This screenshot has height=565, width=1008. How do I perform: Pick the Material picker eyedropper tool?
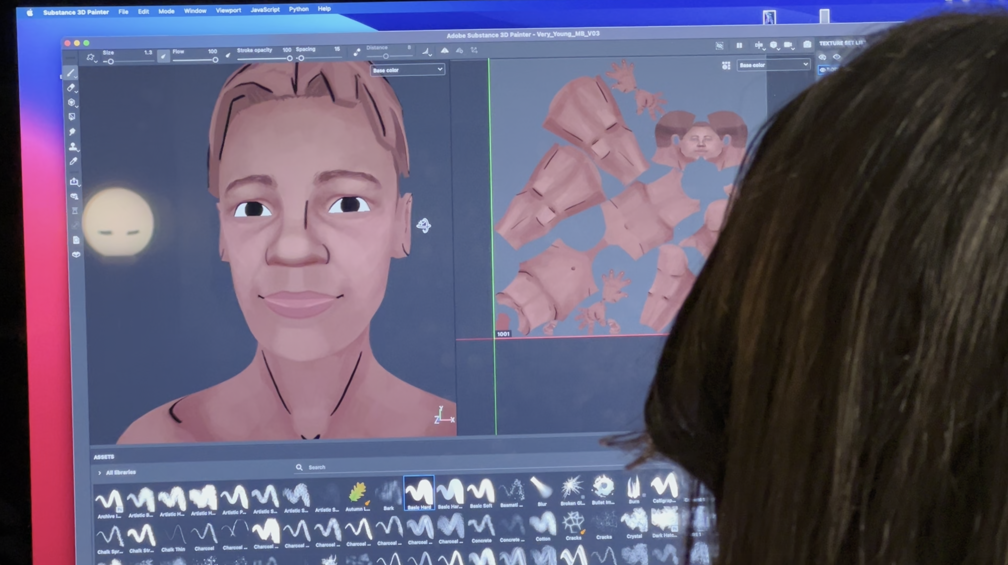[73, 161]
